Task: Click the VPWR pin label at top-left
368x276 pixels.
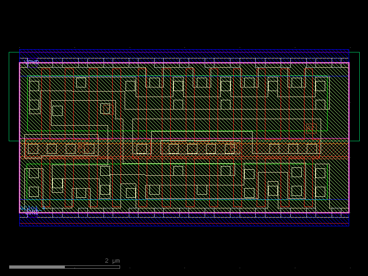Action: click(x=33, y=62)
